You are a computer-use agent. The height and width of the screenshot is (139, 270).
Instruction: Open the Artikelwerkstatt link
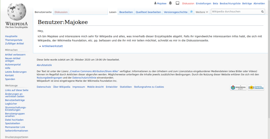[52, 46]
